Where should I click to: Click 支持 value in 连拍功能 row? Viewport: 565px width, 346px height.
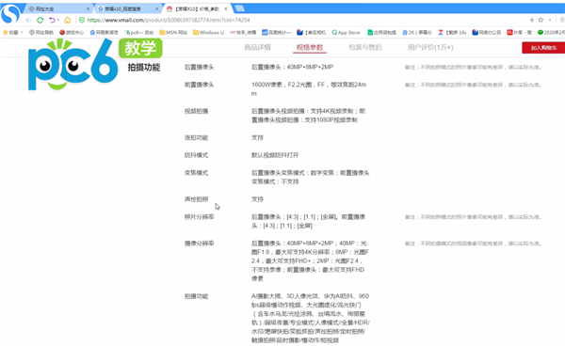pyautogui.click(x=257, y=137)
